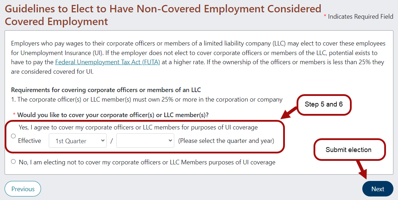The height and width of the screenshot is (200, 398).
Task: Click the Guidelines to Elect page heading
Action: [163, 15]
